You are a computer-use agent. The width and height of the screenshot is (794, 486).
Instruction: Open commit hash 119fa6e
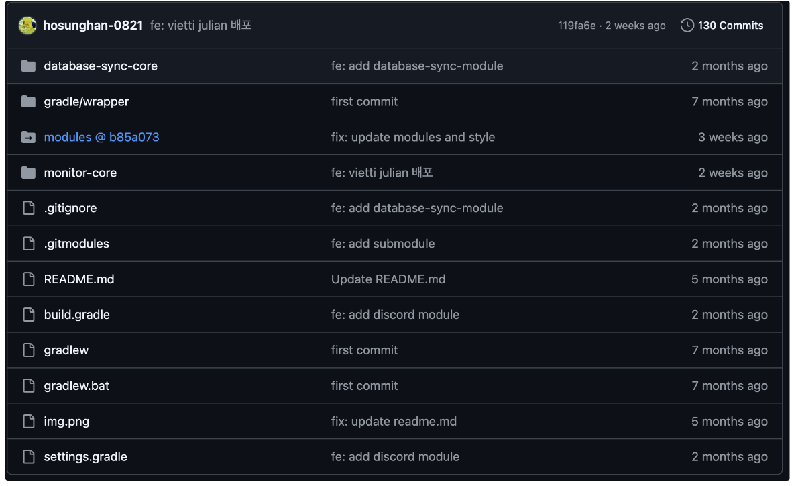tap(577, 26)
